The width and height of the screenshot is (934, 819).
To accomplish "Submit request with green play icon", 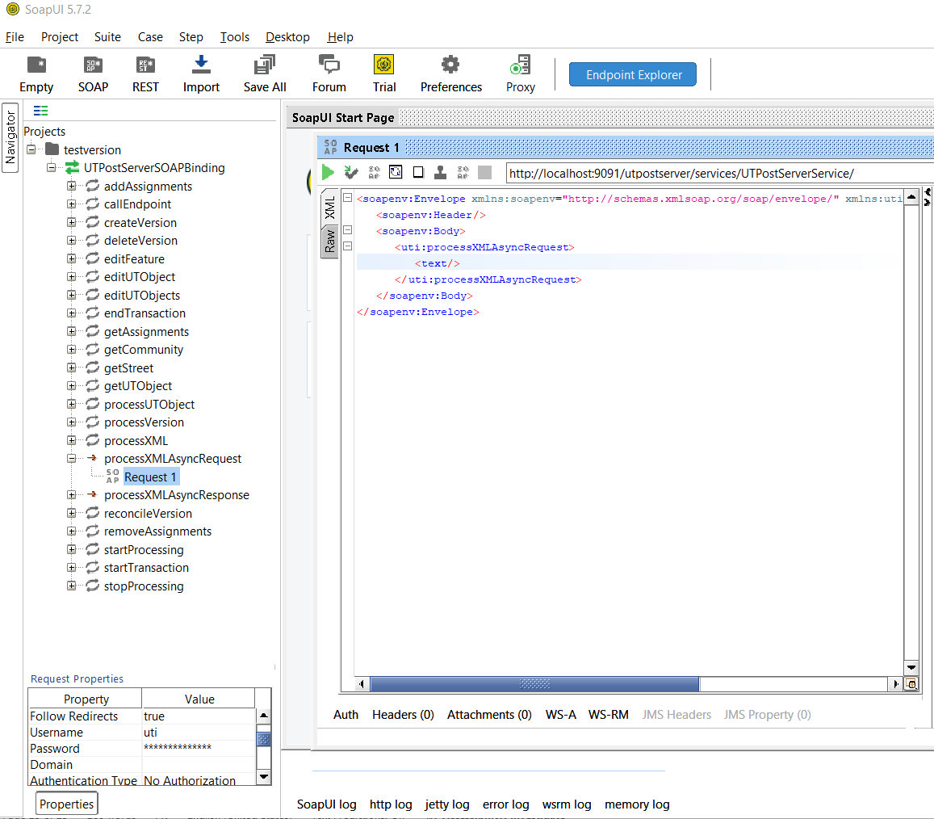I will [x=328, y=173].
